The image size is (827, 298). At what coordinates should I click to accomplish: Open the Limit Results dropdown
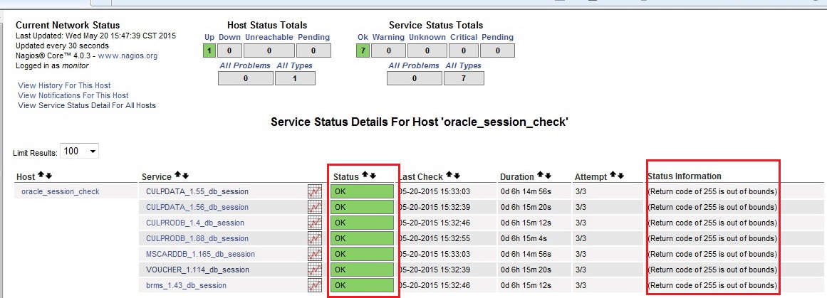click(x=80, y=151)
